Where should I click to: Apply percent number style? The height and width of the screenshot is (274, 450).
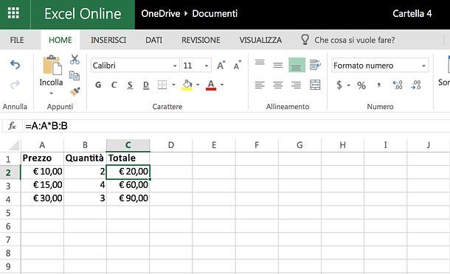coord(361,85)
